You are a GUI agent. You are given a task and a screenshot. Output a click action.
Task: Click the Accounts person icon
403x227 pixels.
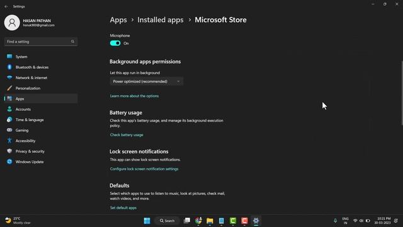[x=9, y=109]
